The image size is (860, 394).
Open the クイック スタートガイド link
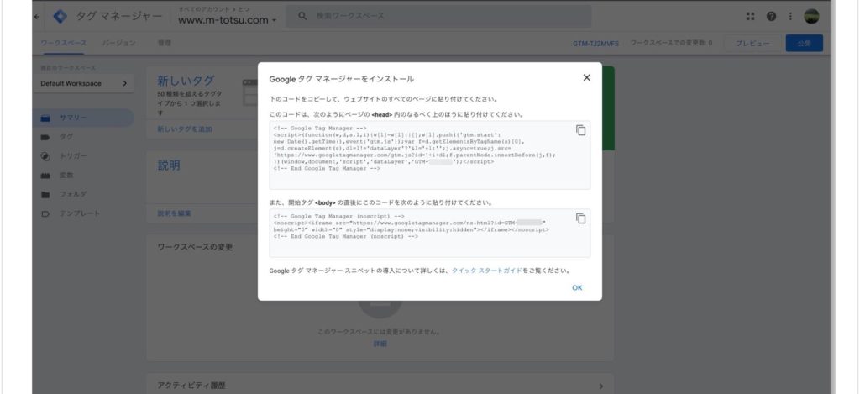[x=487, y=271]
